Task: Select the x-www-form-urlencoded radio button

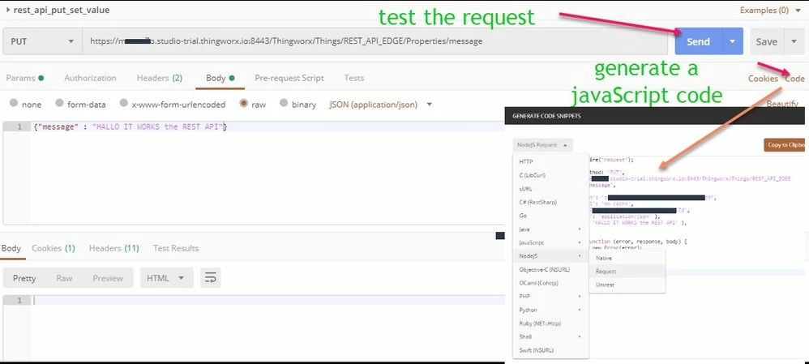Action: (123, 103)
